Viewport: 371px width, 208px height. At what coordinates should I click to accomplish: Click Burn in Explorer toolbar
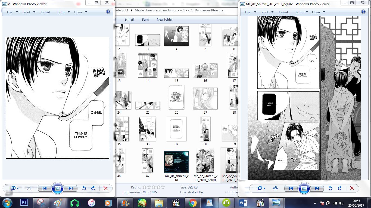pos(145,20)
